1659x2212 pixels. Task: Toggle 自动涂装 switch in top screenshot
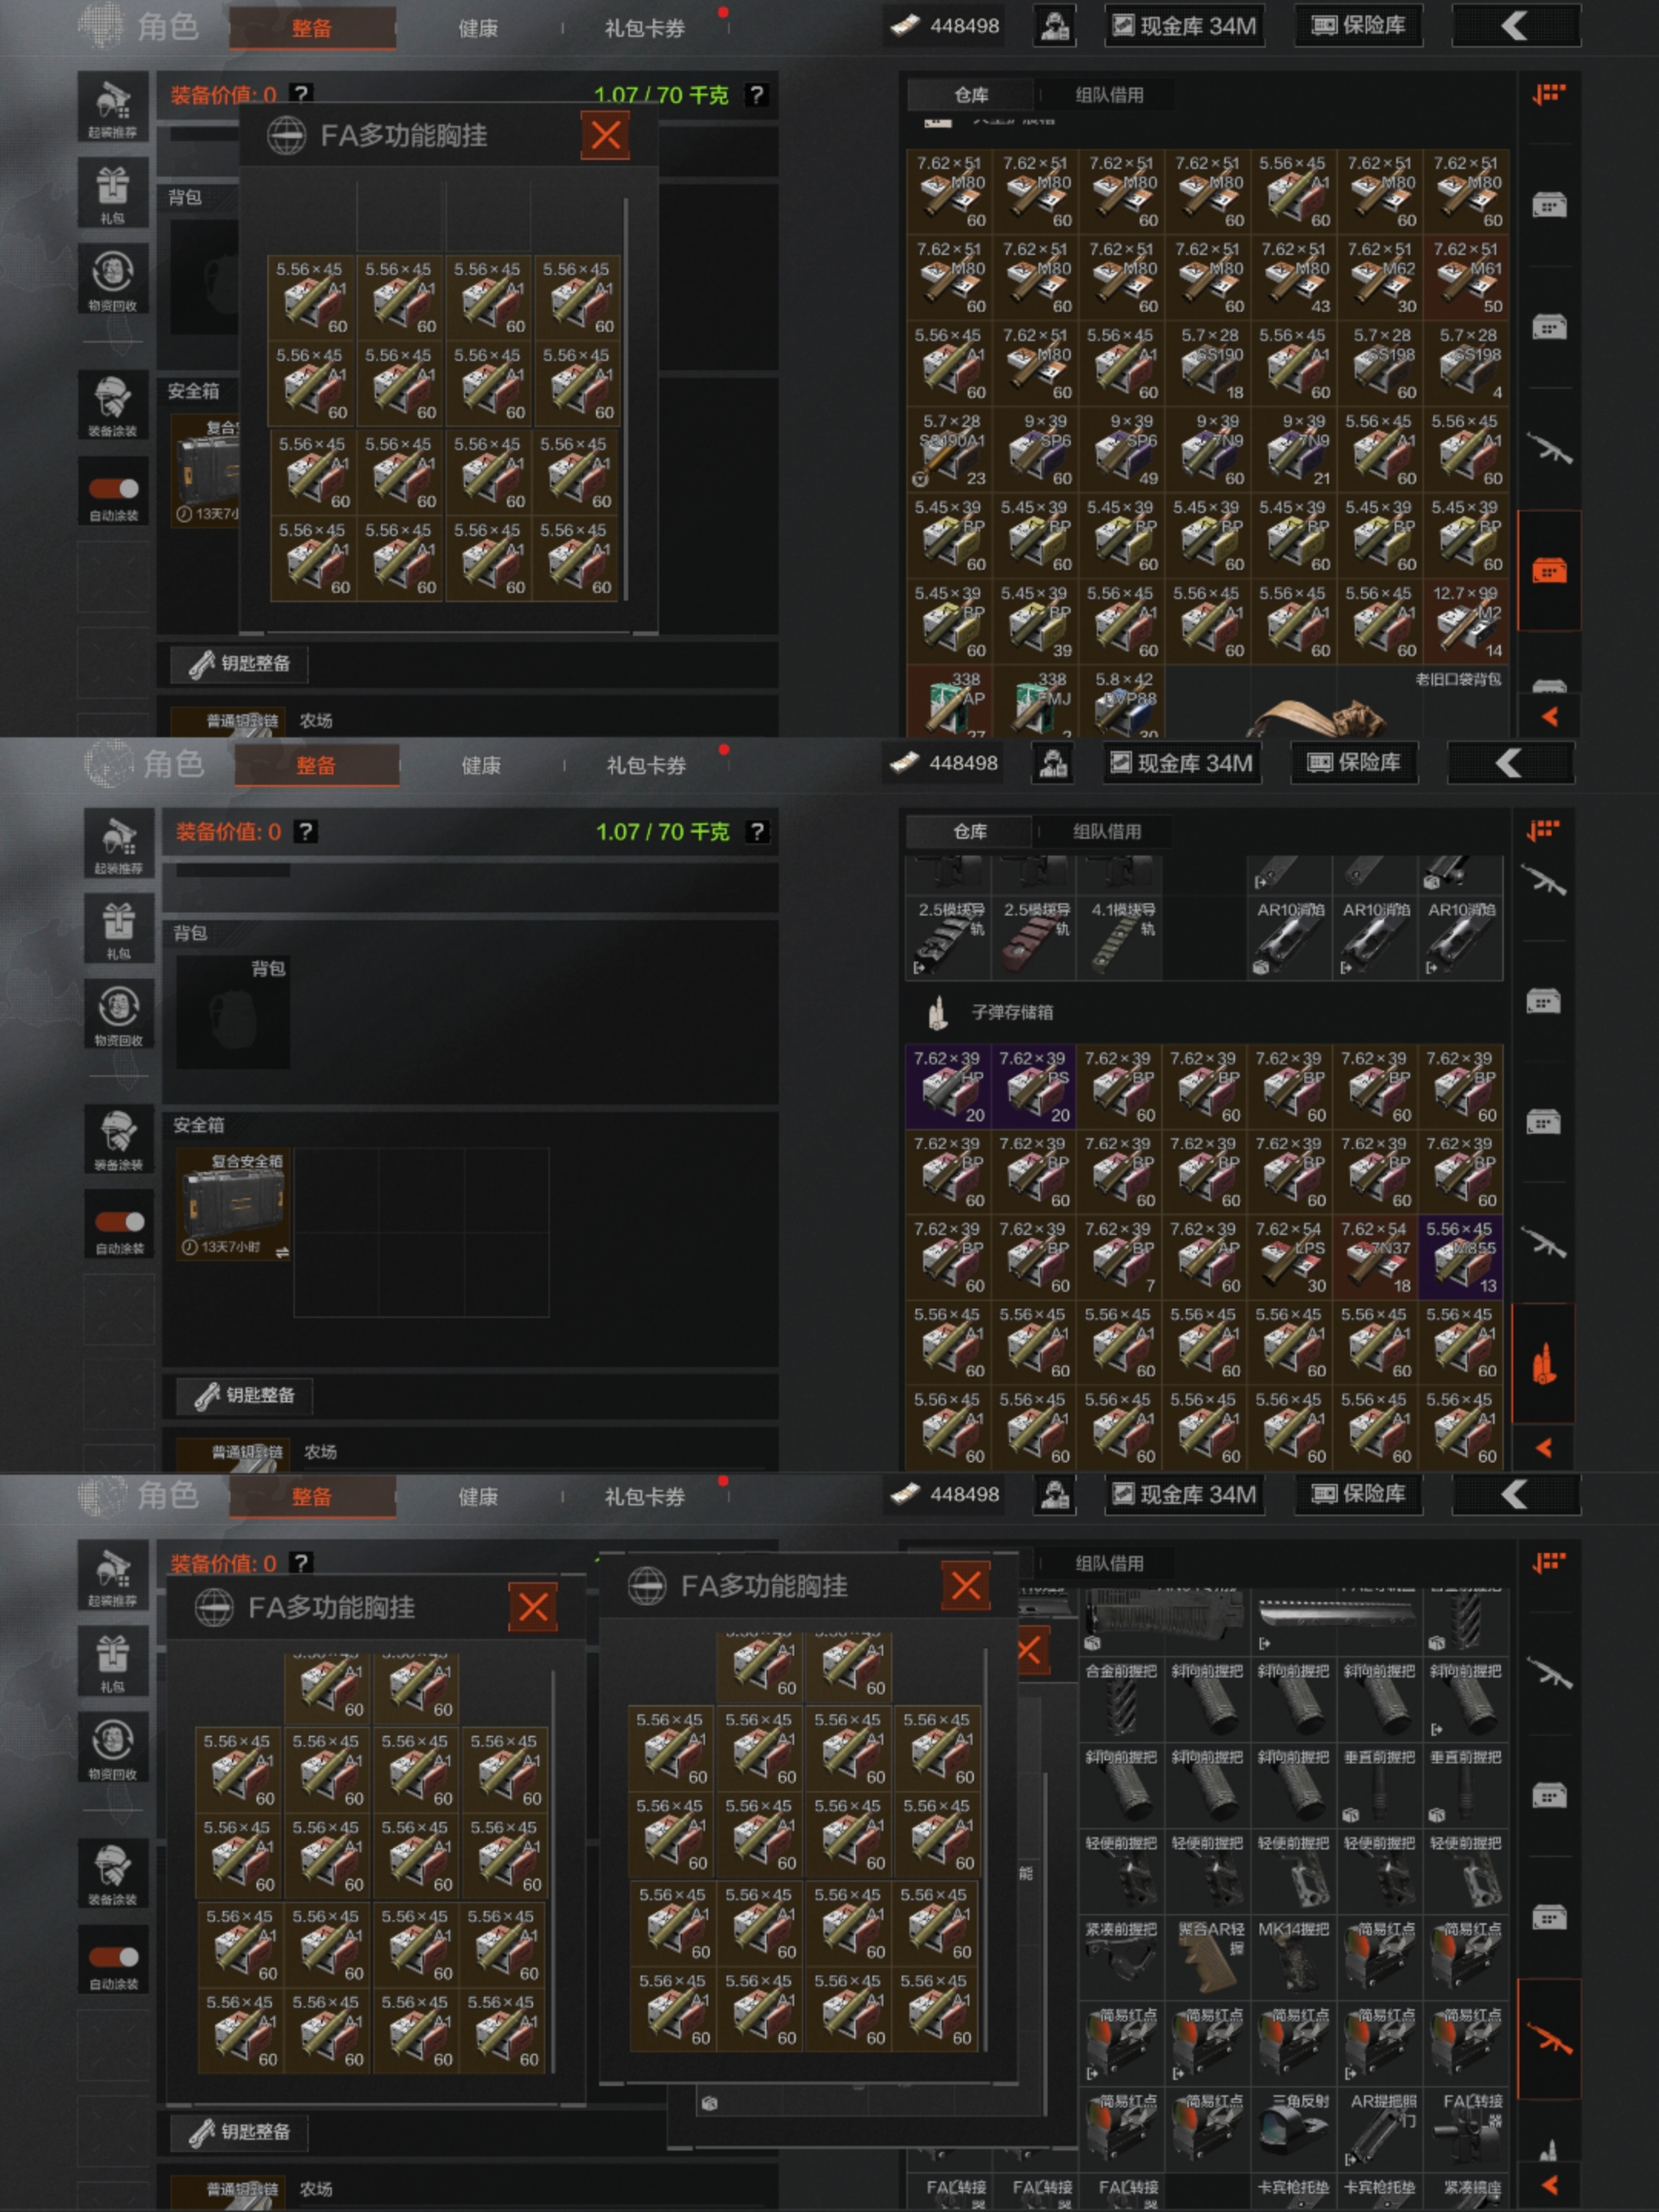tap(113, 488)
